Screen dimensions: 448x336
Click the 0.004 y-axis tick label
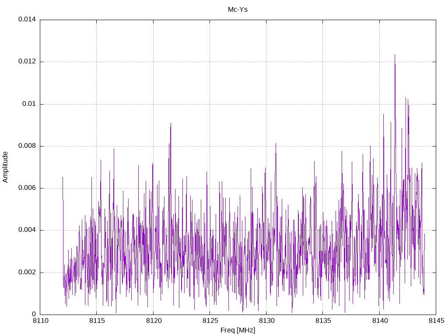point(27,230)
